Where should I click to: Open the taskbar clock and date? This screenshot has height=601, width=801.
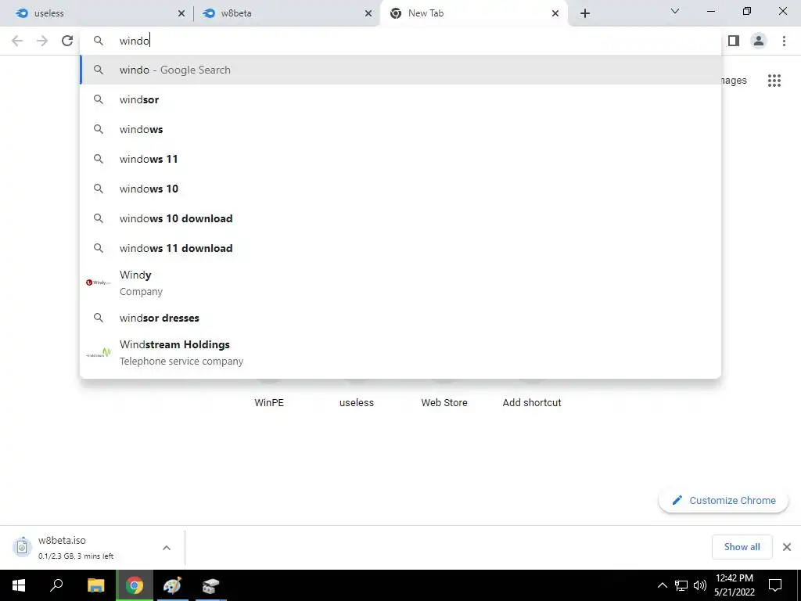(734, 585)
